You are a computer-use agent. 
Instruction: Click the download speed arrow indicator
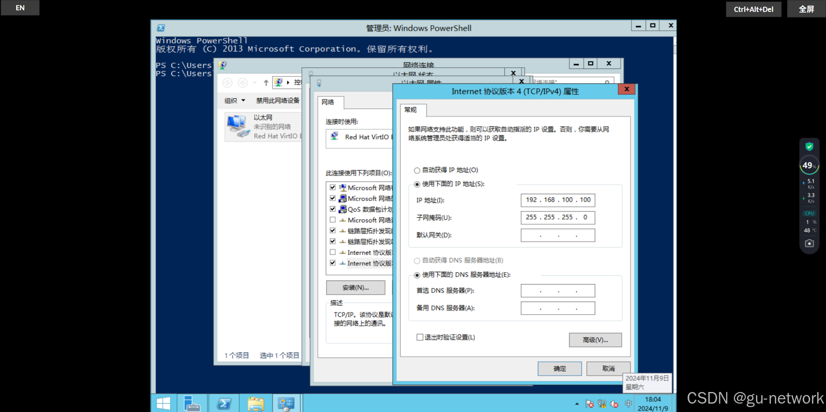[x=804, y=198]
